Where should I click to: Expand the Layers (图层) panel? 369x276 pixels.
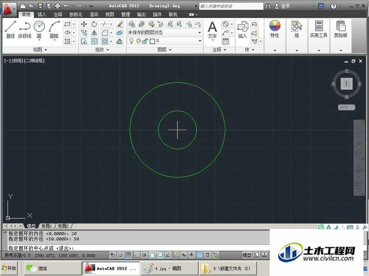[x=165, y=50]
